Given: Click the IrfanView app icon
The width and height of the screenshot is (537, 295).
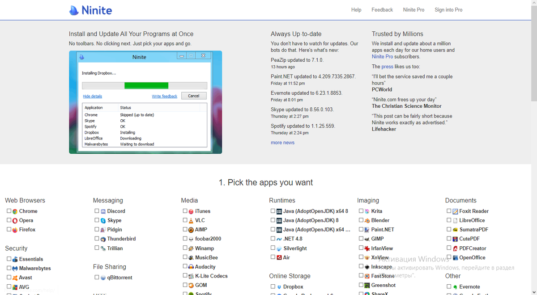Looking at the screenshot, I should (x=367, y=248).
